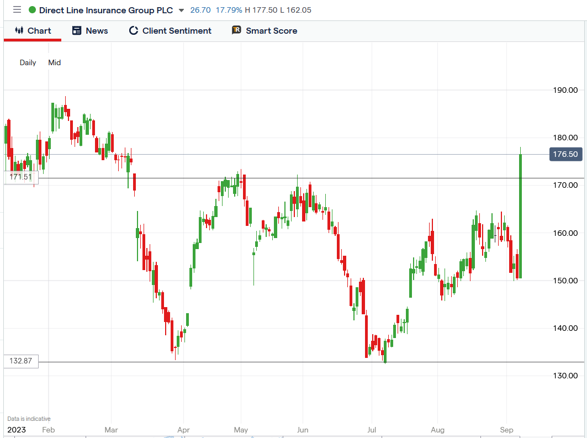Click the 150.00 price axis label

point(565,281)
